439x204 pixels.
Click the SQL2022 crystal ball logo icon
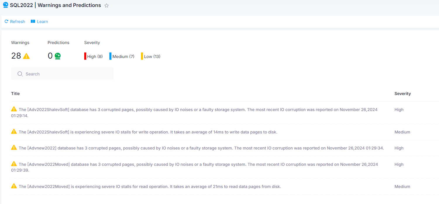(6, 5)
